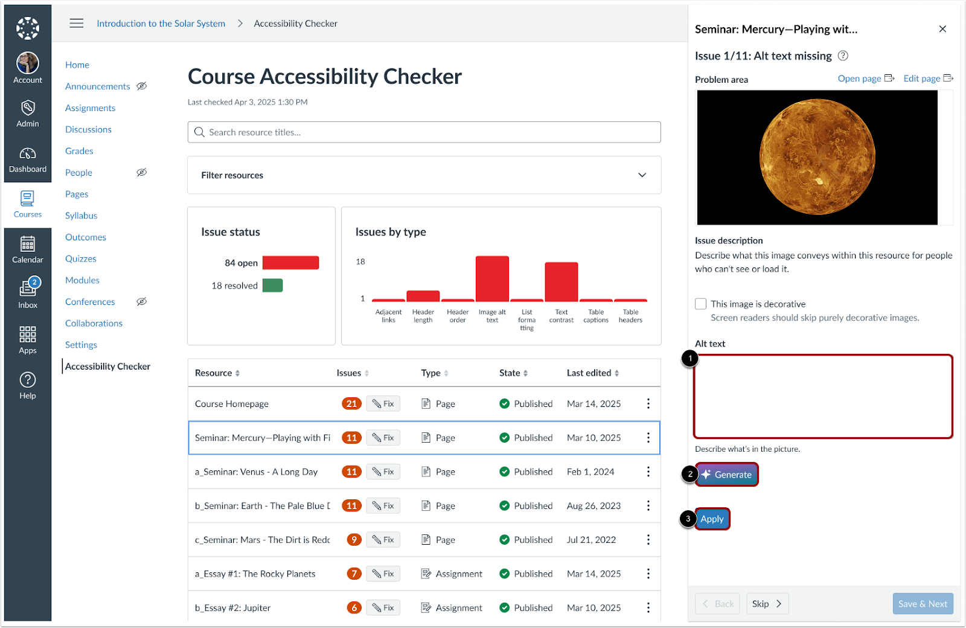Click the Alt text missing help icon
966x628 pixels.
843,56
